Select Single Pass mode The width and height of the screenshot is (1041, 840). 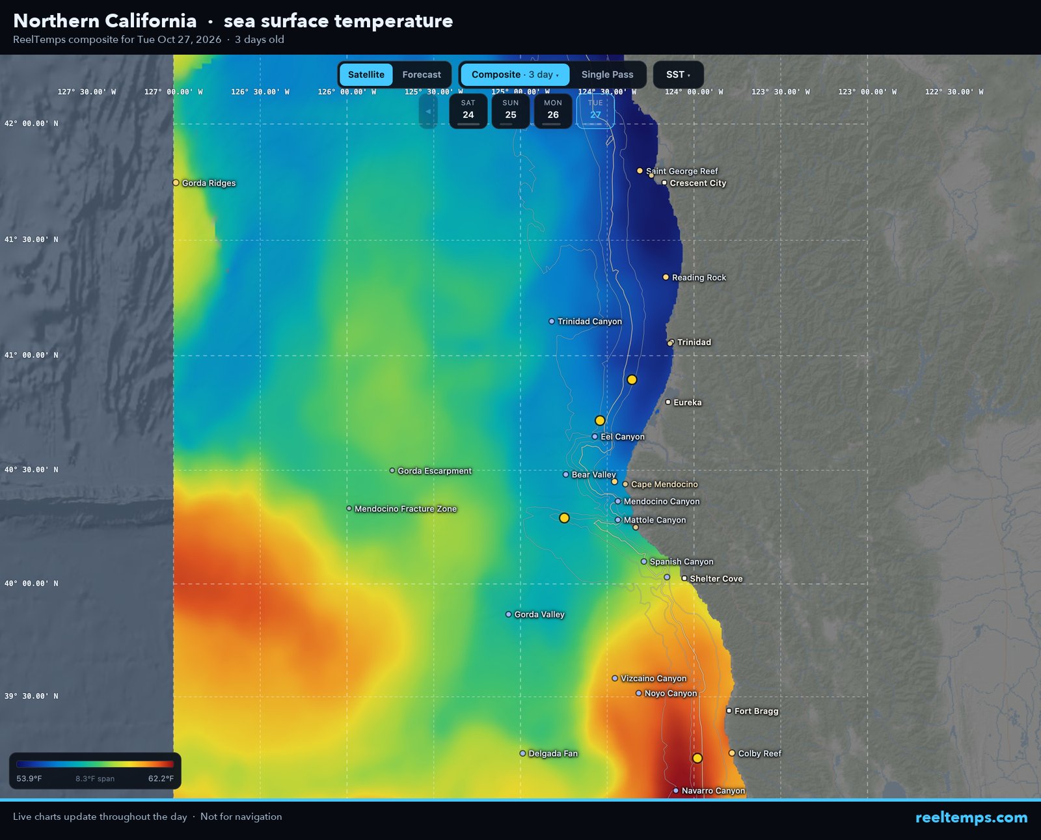(x=607, y=75)
